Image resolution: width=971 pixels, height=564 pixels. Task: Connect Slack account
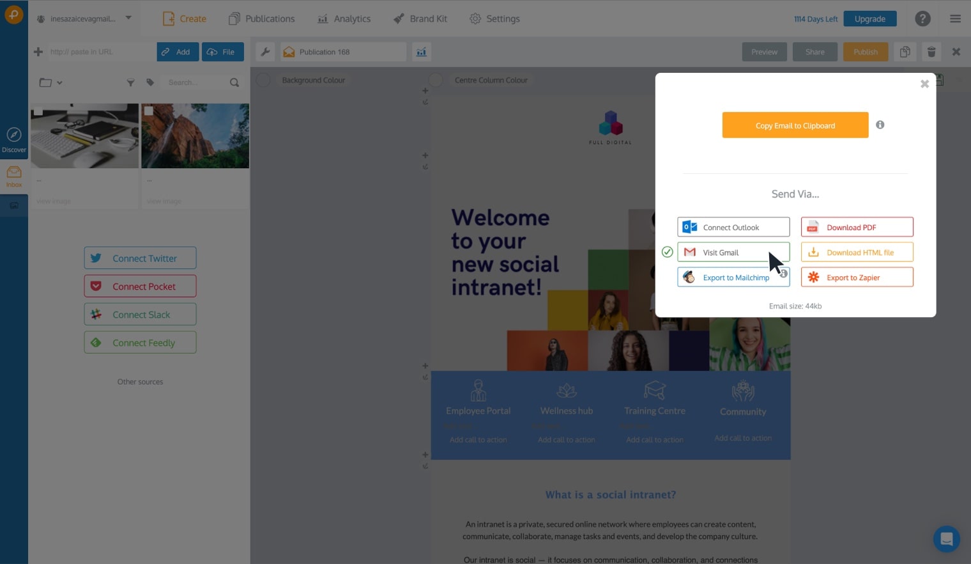pyautogui.click(x=140, y=314)
